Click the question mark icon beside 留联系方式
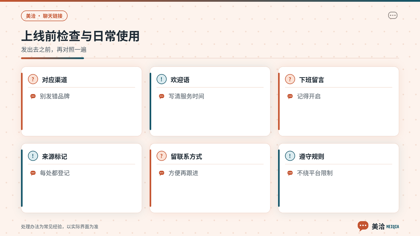 tap(161, 156)
